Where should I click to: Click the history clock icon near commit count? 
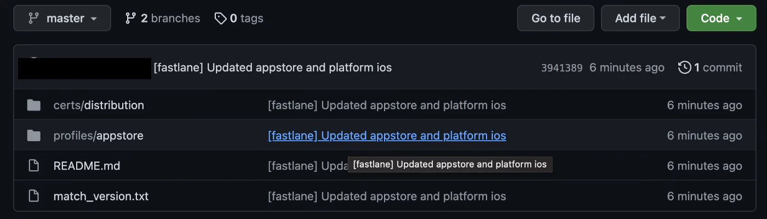pyautogui.click(x=684, y=68)
